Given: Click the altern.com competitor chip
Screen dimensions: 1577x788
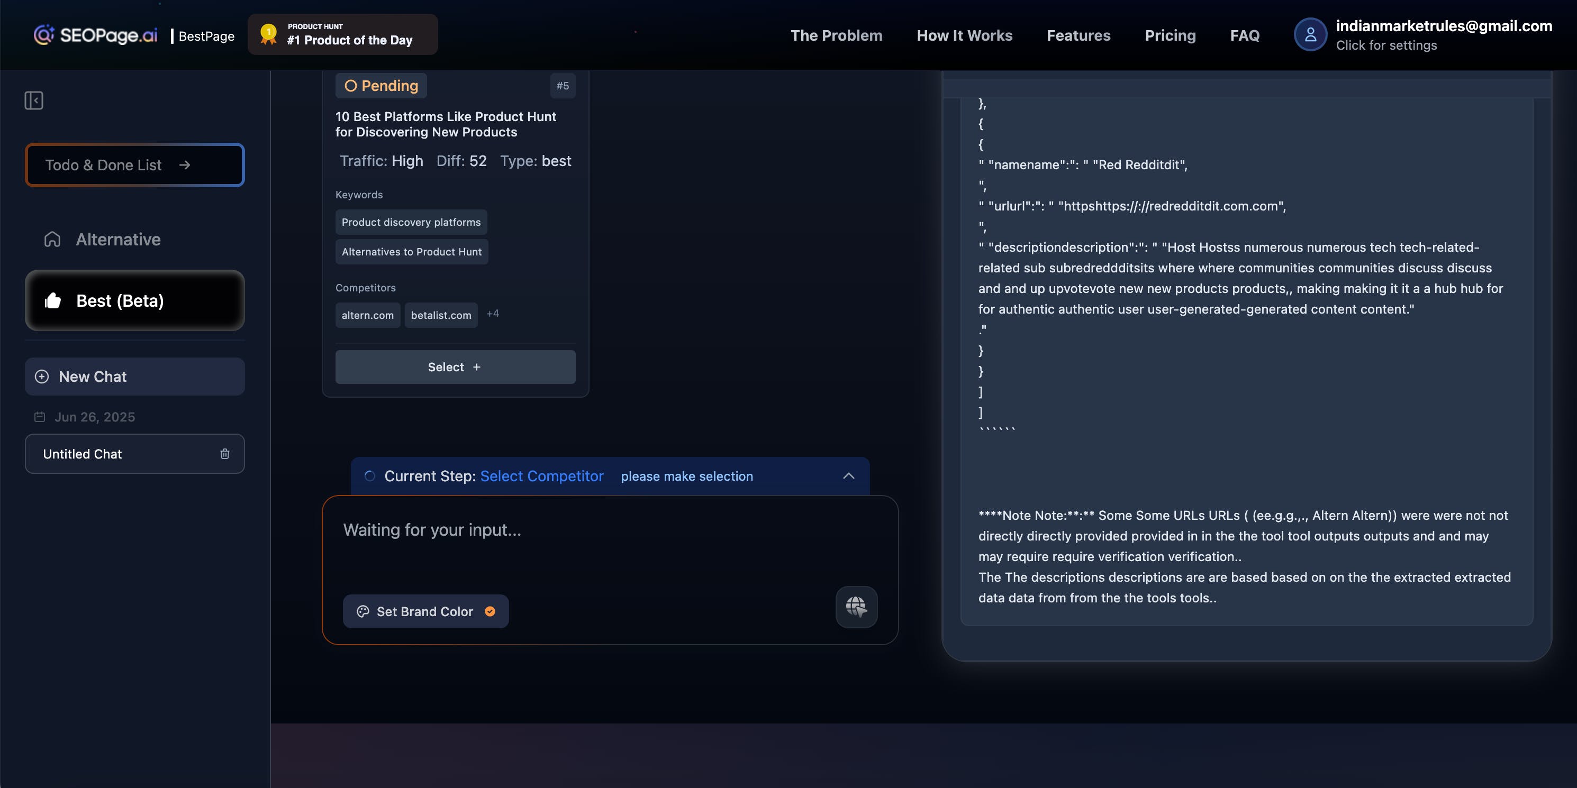Looking at the screenshot, I should pos(367,315).
